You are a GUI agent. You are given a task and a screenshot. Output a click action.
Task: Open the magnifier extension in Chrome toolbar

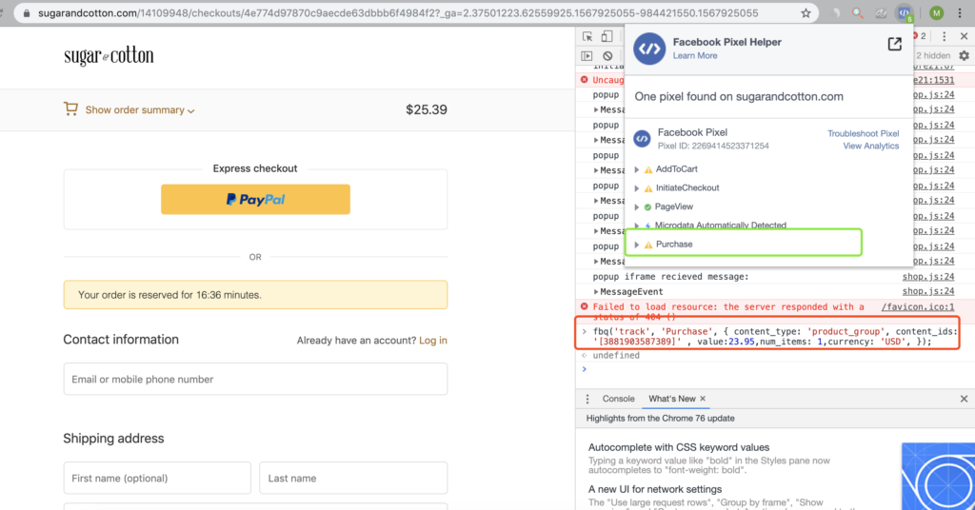pos(858,13)
